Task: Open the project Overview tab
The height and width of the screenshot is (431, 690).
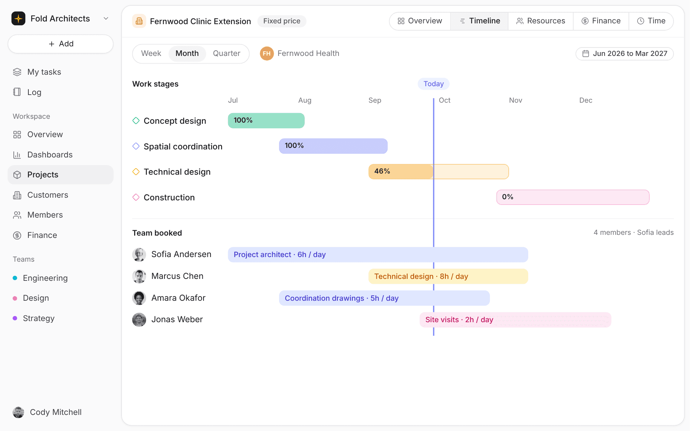Action: click(420, 21)
